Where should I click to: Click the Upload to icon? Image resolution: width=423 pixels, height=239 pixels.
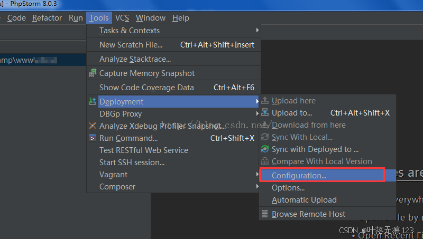[265, 112]
